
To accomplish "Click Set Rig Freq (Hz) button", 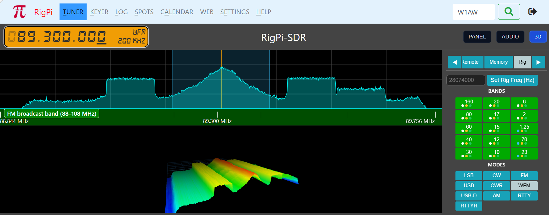I will (512, 80).
